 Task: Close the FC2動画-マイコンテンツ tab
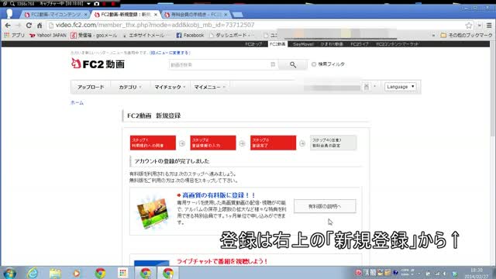[x=85, y=15]
